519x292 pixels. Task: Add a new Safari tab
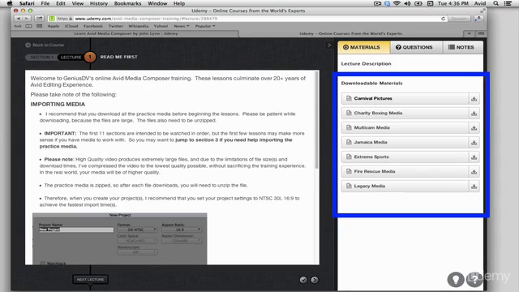(469, 33)
